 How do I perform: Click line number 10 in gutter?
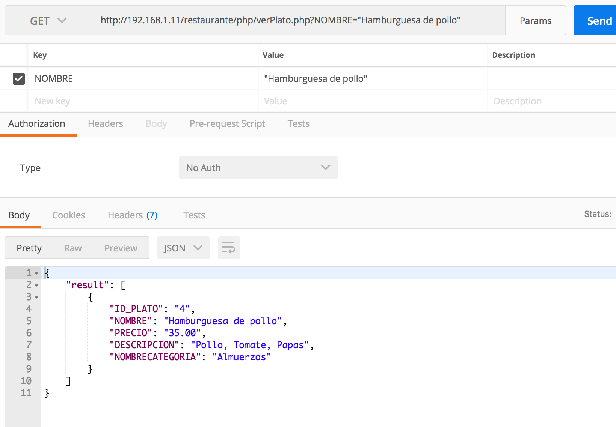pos(26,381)
